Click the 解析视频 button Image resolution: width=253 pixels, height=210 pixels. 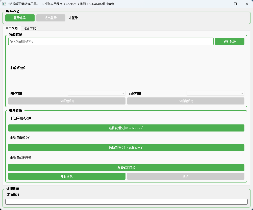230,41
